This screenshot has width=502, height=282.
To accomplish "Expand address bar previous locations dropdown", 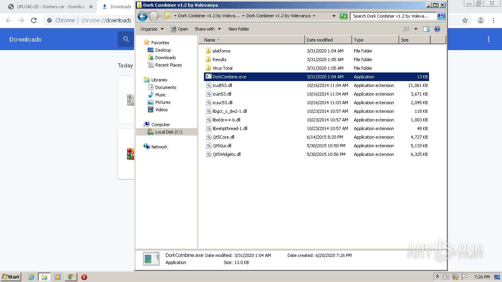I will (x=334, y=16).
